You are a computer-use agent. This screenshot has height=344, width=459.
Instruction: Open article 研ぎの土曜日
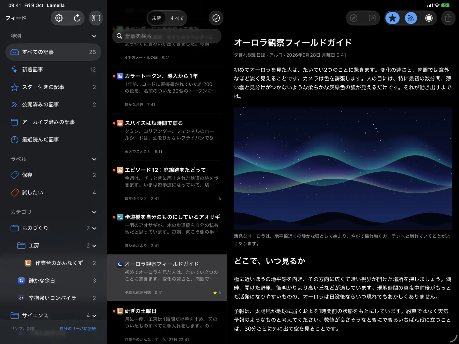coord(167,323)
